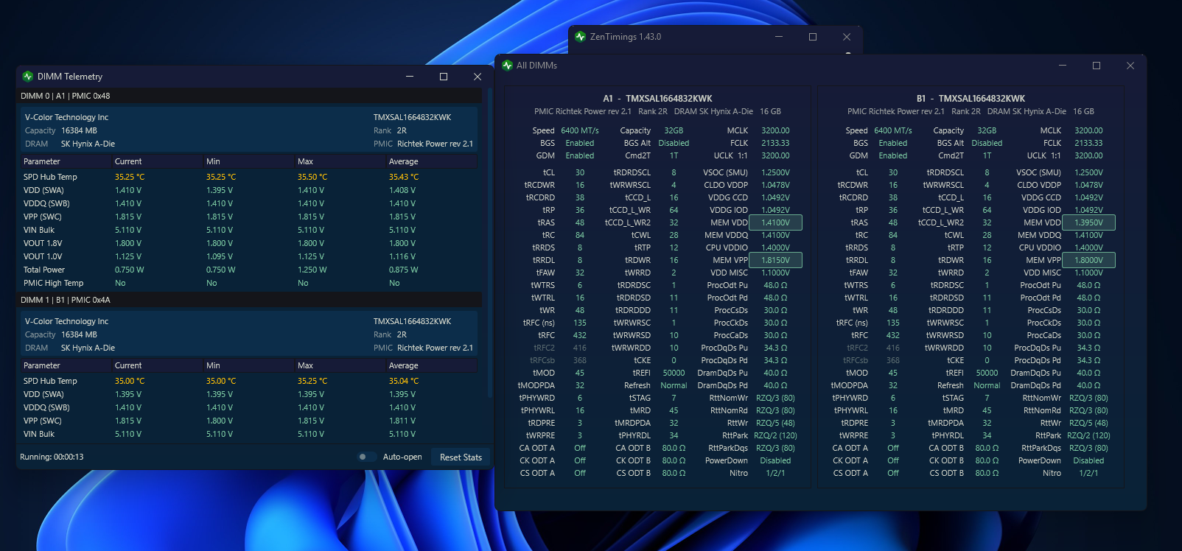Image resolution: width=1182 pixels, height=551 pixels.
Task: Click the 'ZenTimings 1.43.0' window title text
Action: click(x=626, y=37)
